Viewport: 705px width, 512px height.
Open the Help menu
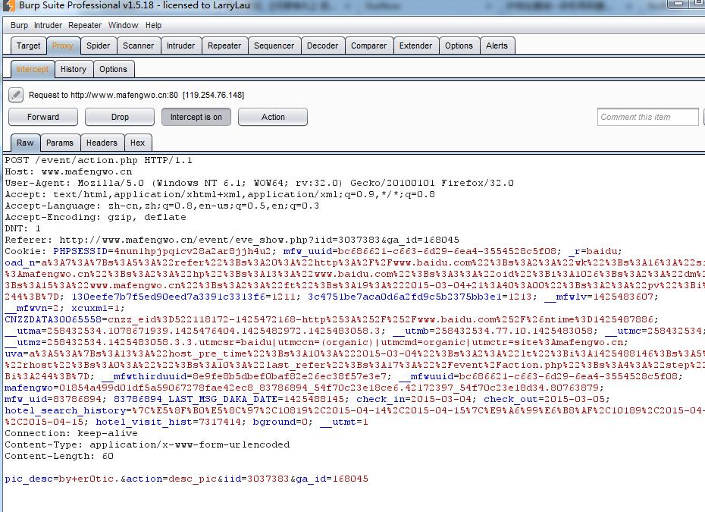coord(153,25)
